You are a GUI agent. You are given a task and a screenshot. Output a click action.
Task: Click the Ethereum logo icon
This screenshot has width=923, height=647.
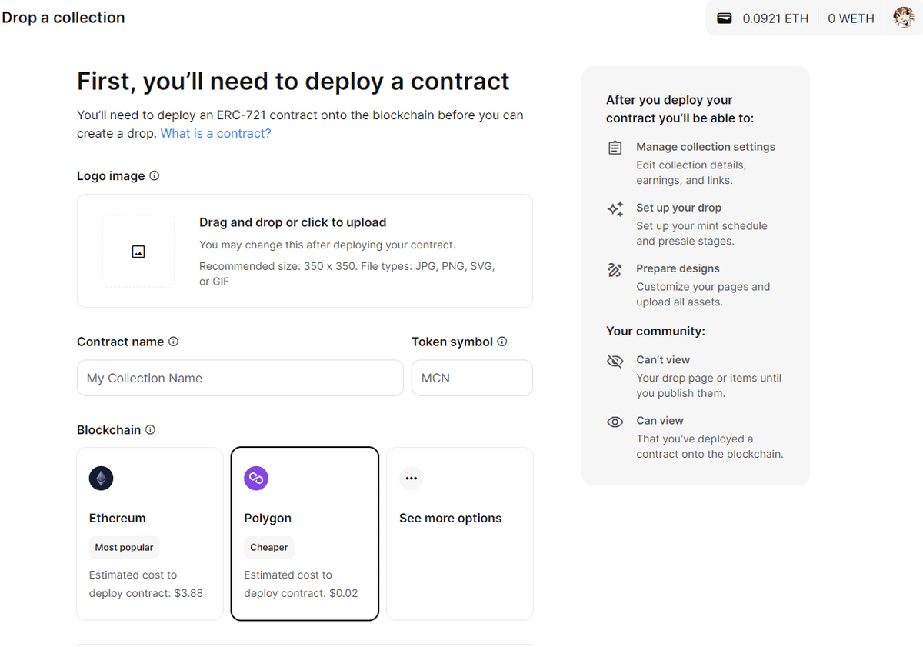click(x=101, y=478)
